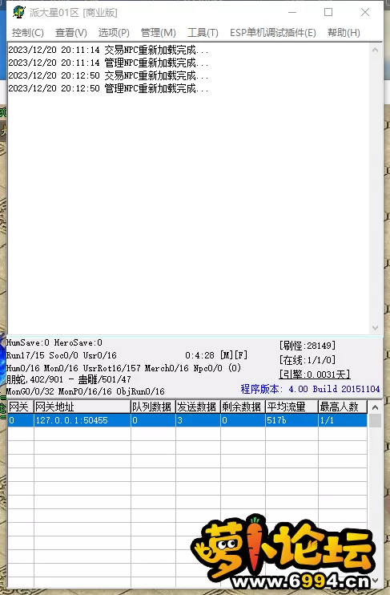The image size is (390, 595).
Task: Click the log line 20:11:14 管理NPC重新加载完成
Action: coord(108,63)
